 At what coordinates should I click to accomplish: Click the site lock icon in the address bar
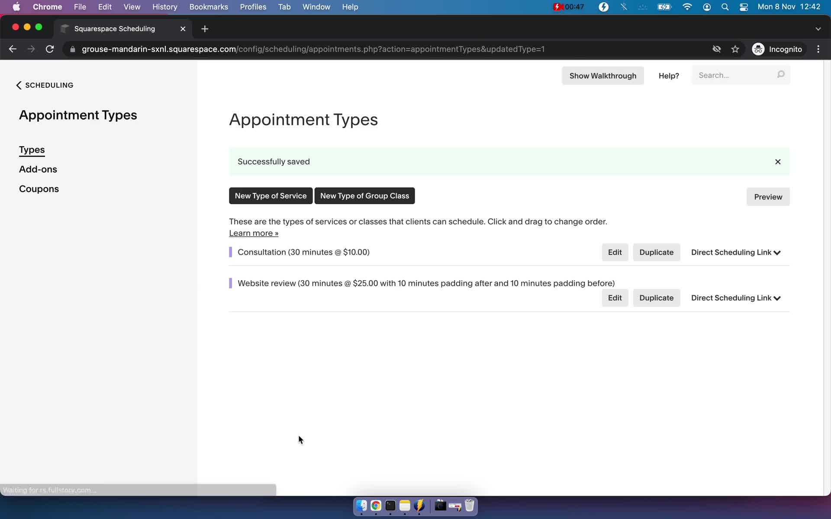(73, 49)
